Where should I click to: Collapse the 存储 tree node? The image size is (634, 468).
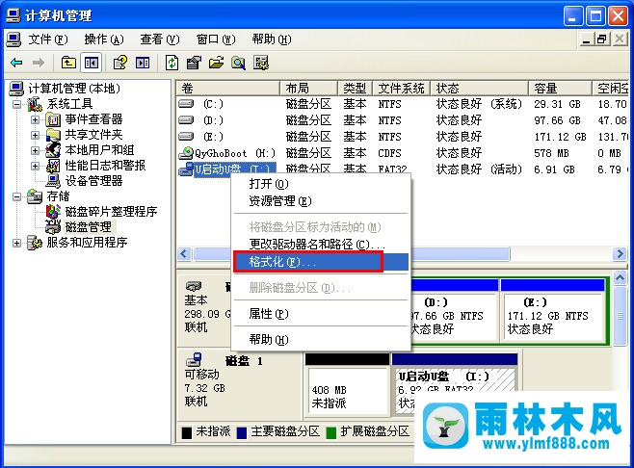point(16,196)
